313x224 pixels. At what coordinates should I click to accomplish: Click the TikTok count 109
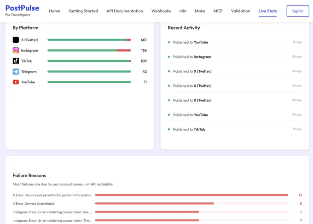click(144, 61)
